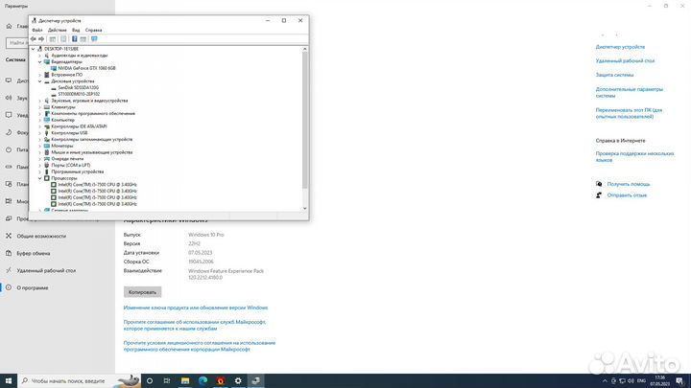The image size is (691, 388).
Task: Open Диспетчер устройств link in Settings
Action: tap(620, 47)
